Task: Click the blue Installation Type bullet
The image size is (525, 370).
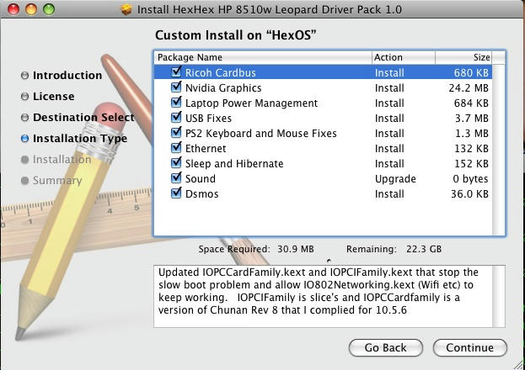Action: [x=24, y=139]
